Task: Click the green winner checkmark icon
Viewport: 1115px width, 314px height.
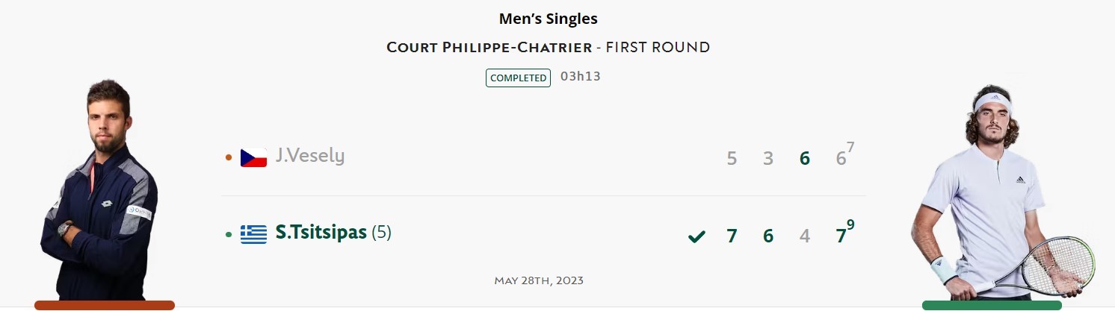Action: click(x=697, y=236)
